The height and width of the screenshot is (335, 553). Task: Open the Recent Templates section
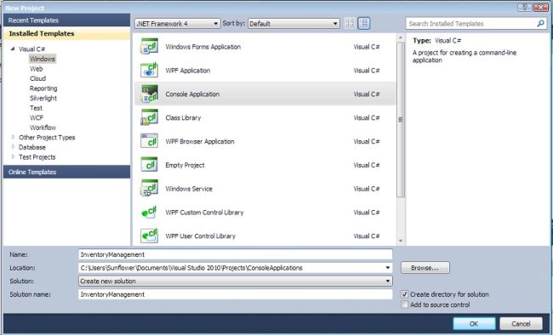pos(66,20)
